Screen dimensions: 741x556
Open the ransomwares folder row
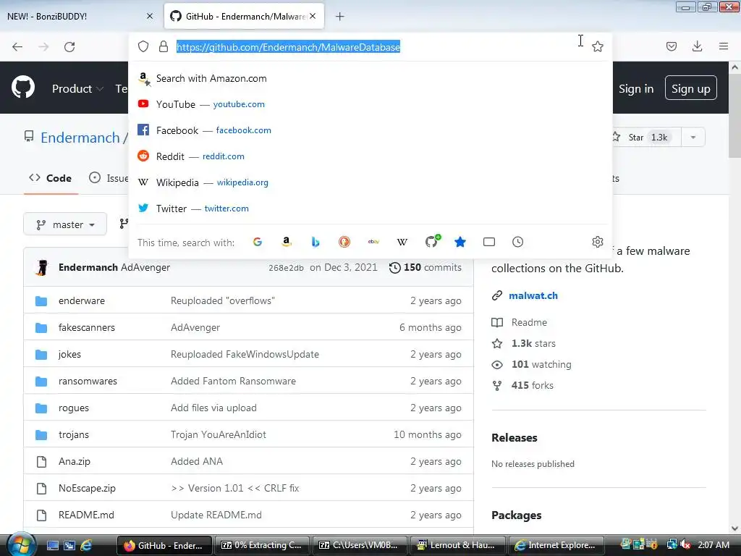point(249,381)
